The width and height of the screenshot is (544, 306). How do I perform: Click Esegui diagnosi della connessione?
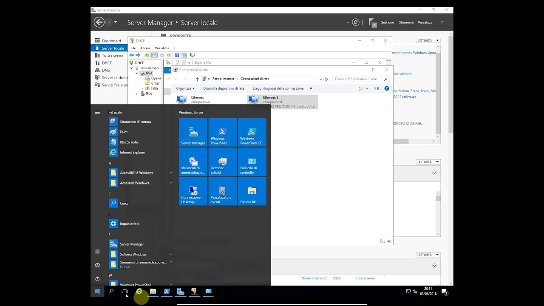point(278,88)
